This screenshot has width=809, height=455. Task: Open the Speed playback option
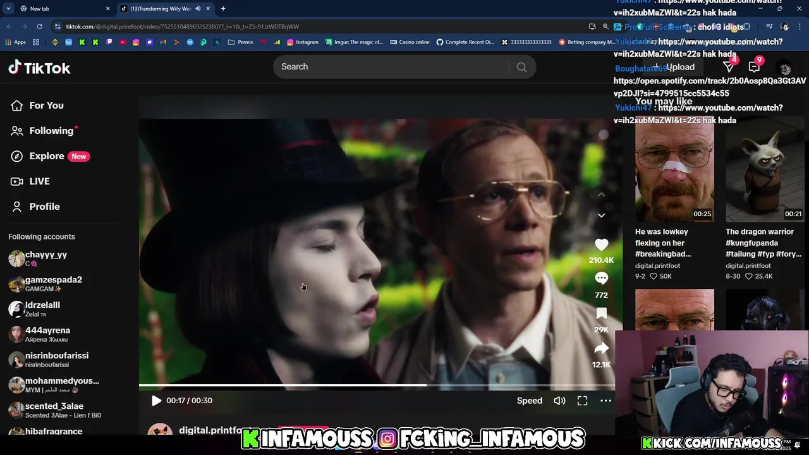pyautogui.click(x=530, y=401)
